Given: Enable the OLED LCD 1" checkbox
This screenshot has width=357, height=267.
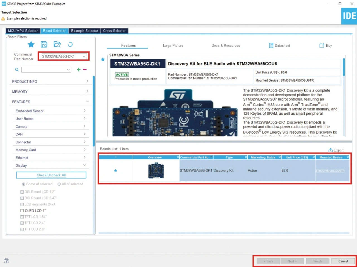Looking at the screenshot, I should pyautogui.click(x=22, y=211).
